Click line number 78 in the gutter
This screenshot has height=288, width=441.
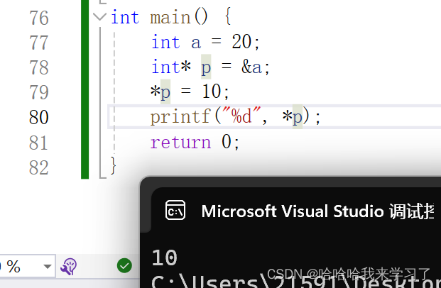pyautogui.click(x=39, y=67)
